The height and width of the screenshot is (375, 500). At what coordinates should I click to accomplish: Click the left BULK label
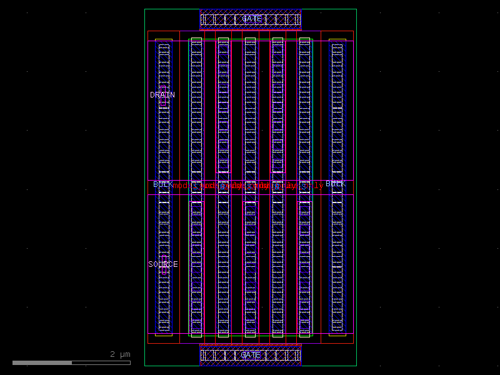point(161,184)
